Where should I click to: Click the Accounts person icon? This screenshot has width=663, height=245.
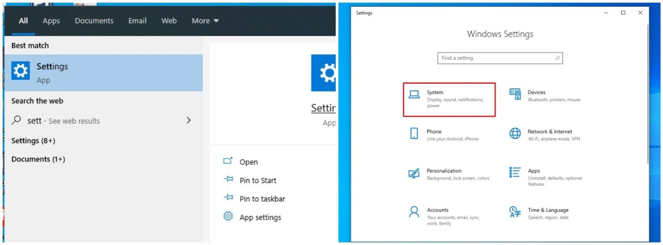point(414,212)
